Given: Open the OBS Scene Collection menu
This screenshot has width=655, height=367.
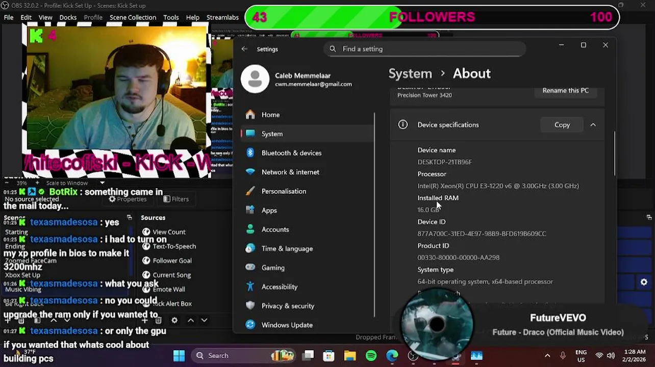Looking at the screenshot, I should click(x=133, y=17).
